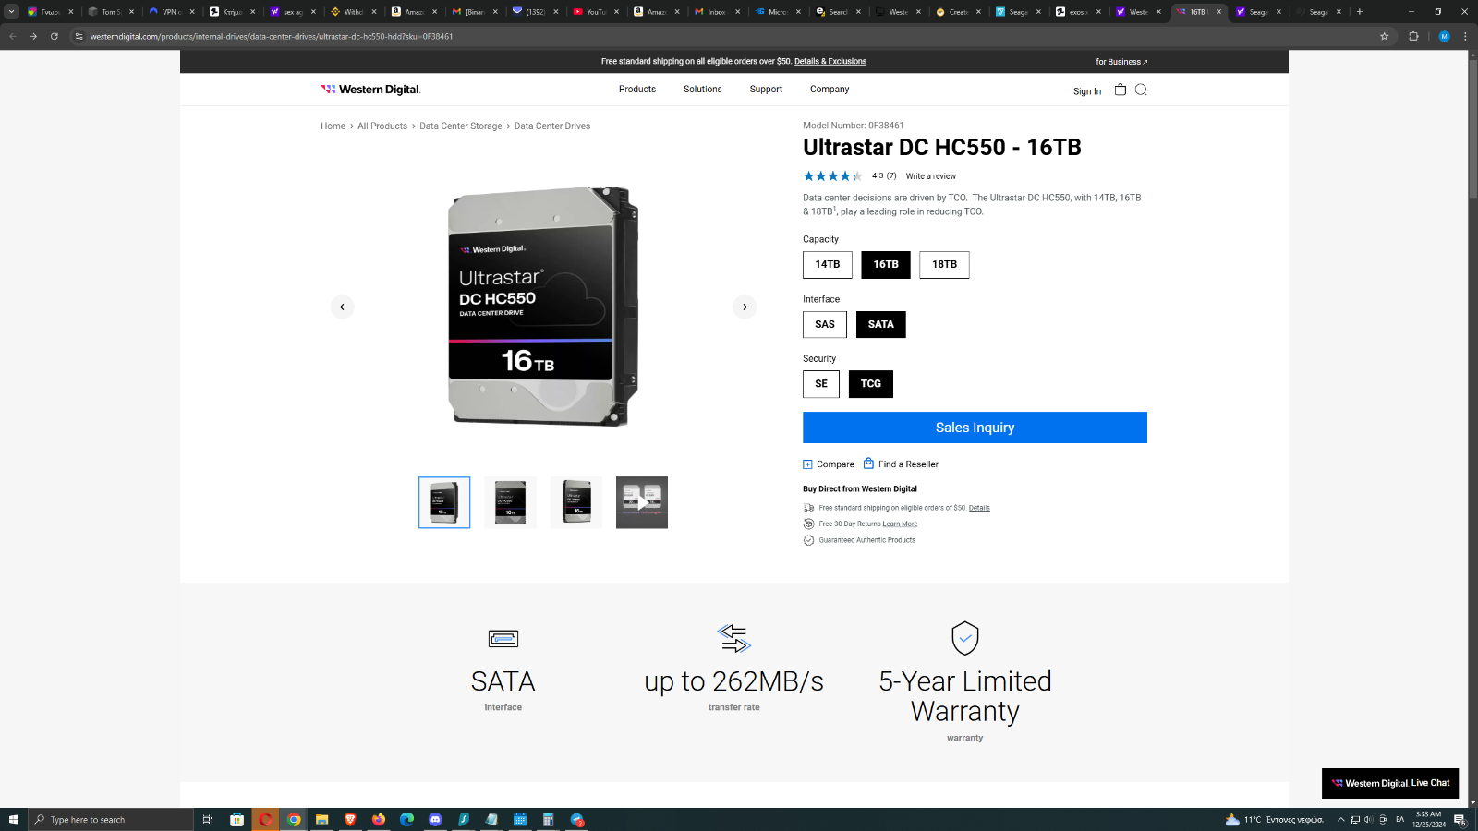Select the 18TB capacity option
Image resolution: width=1478 pixels, height=831 pixels.
tap(944, 265)
